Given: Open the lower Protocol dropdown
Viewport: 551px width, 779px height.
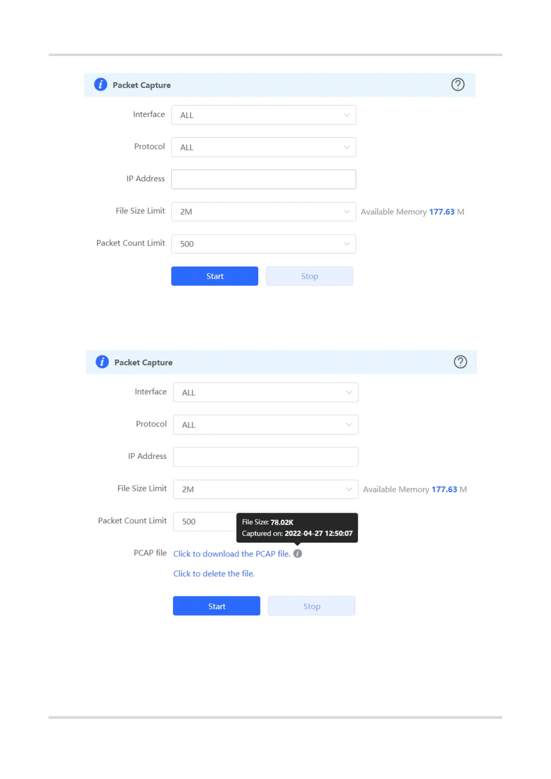Looking at the screenshot, I should [266, 425].
